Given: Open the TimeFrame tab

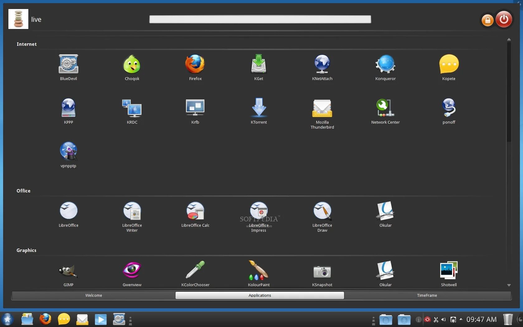Looking at the screenshot, I should point(427,296).
